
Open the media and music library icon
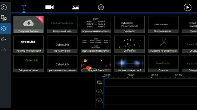pyautogui.click(x=4, y=18)
